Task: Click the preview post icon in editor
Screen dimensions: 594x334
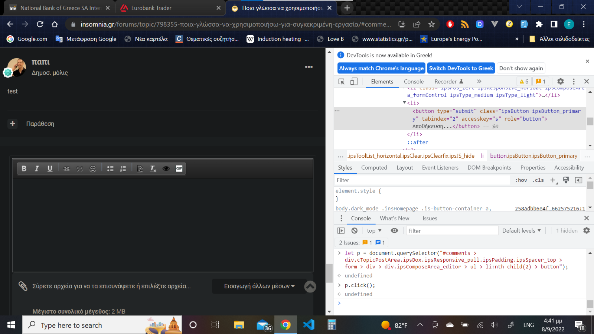Action: pyautogui.click(x=140, y=168)
